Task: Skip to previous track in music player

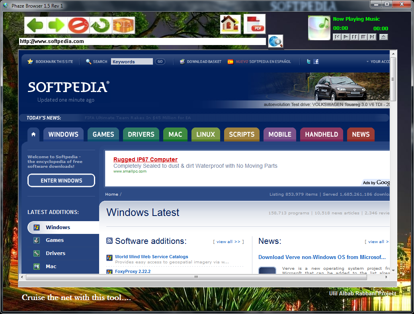Action: (x=337, y=37)
